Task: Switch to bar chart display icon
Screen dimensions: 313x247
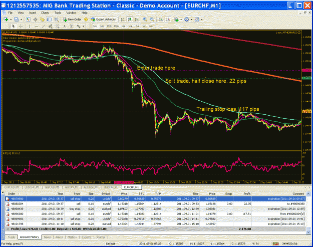Action: tap(123, 20)
